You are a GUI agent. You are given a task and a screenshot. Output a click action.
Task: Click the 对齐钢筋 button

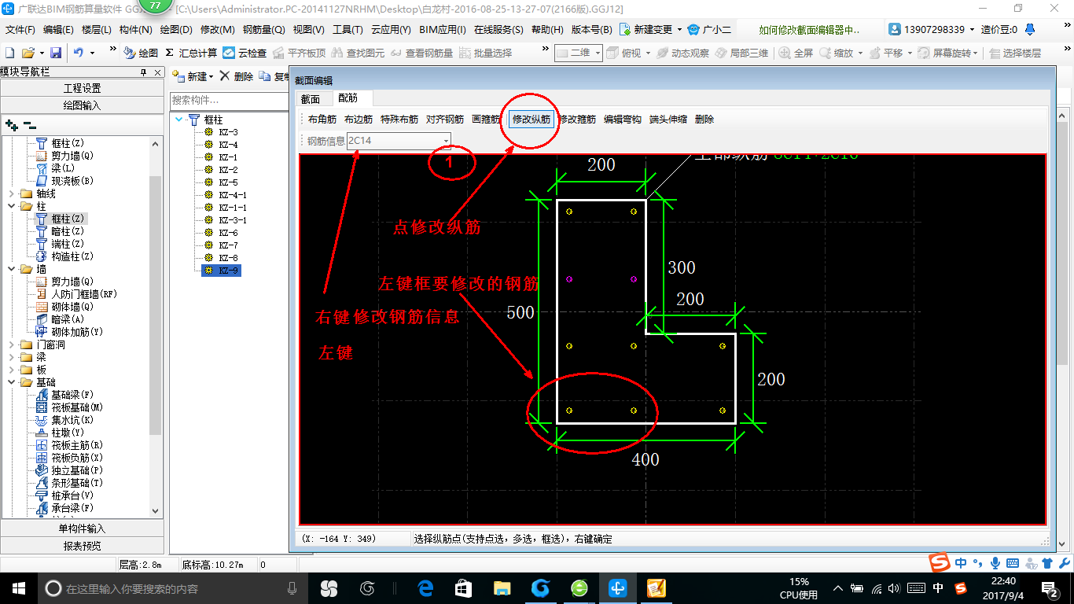445,119
